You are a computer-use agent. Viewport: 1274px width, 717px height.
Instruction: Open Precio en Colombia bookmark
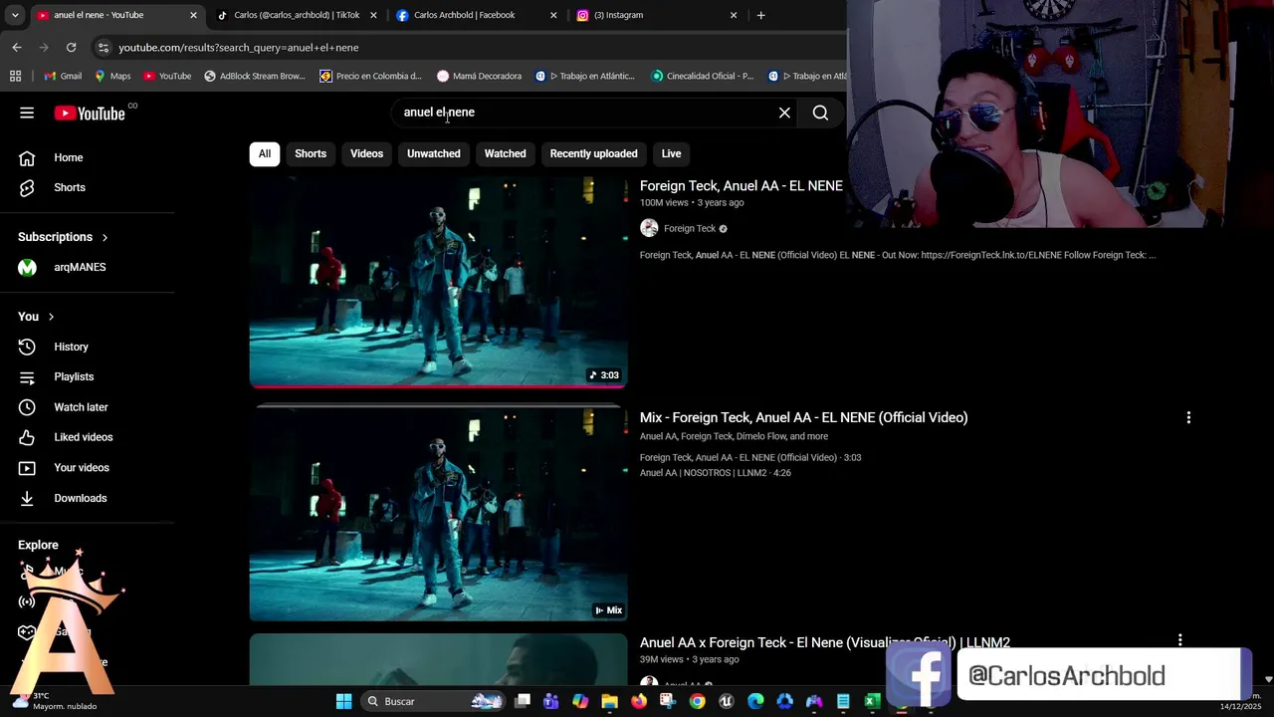pyautogui.click(x=370, y=76)
